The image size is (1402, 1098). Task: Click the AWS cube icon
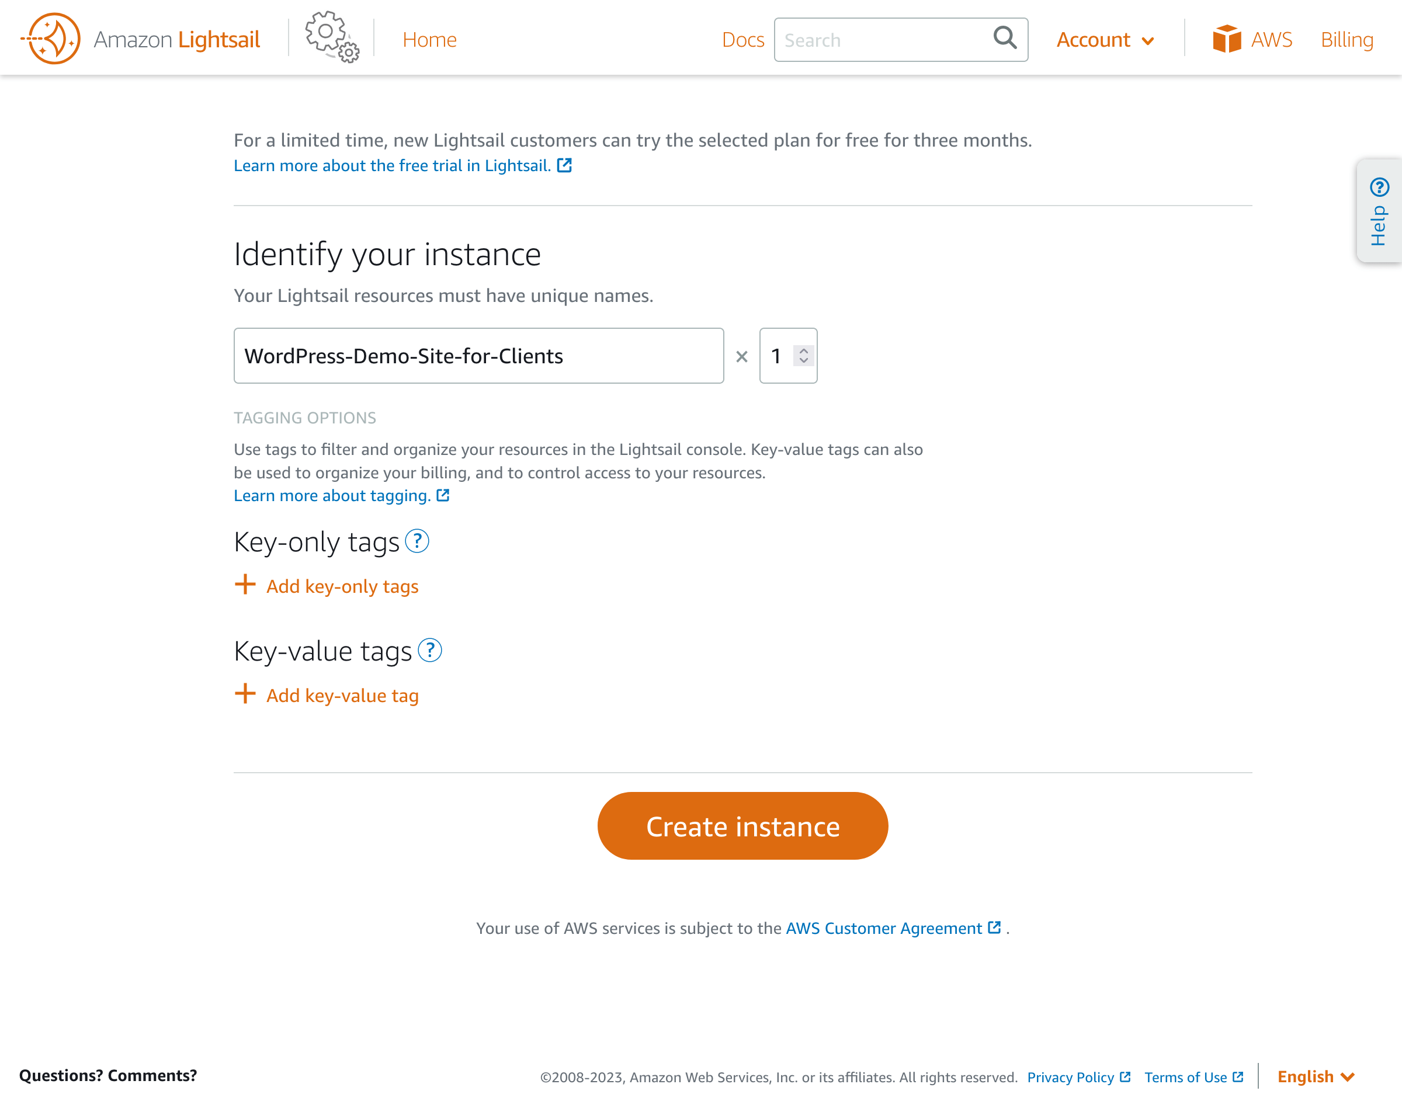pyautogui.click(x=1226, y=39)
